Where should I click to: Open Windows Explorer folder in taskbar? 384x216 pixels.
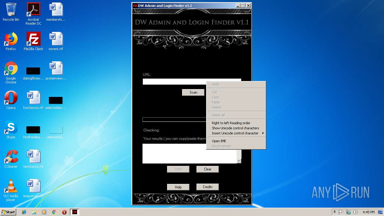(34, 212)
